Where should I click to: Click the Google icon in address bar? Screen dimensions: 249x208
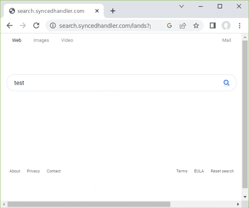coord(169,26)
